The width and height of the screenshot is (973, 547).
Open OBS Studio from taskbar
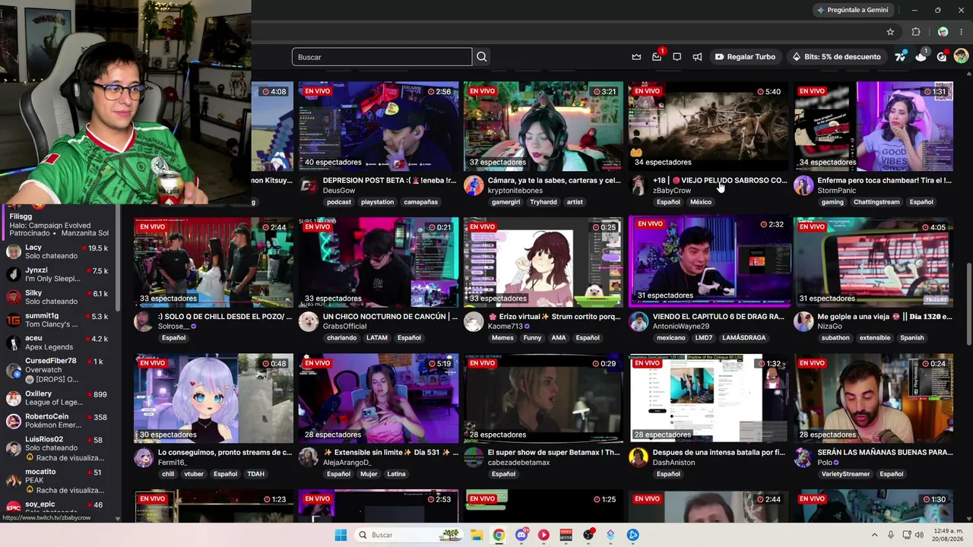click(x=588, y=535)
